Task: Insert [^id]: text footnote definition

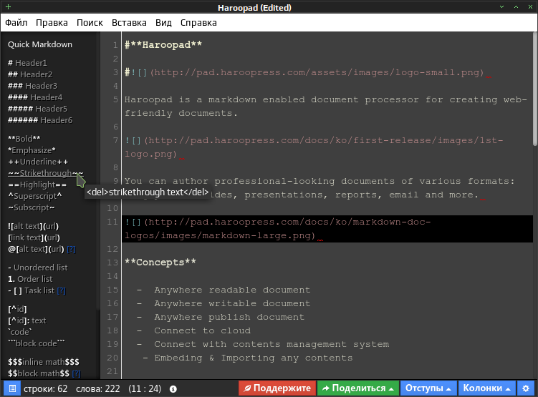Action: point(27,320)
